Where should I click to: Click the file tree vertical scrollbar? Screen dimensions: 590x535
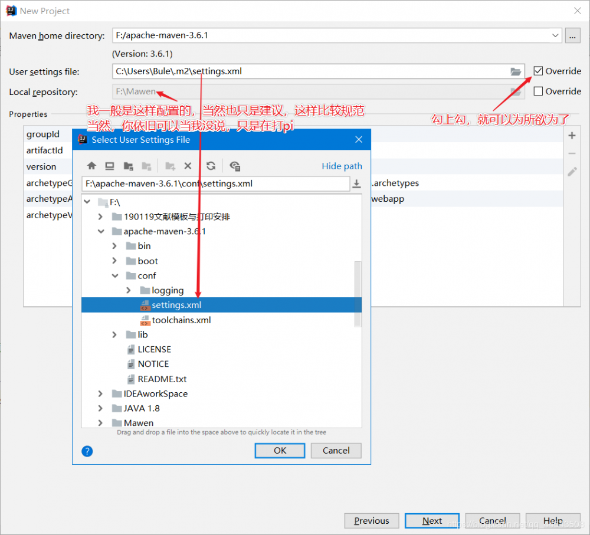(358, 294)
